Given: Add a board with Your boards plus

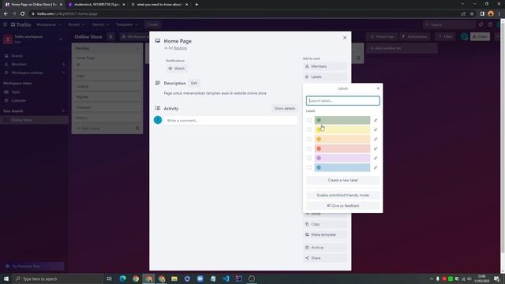Looking at the screenshot, I should (x=63, y=111).
